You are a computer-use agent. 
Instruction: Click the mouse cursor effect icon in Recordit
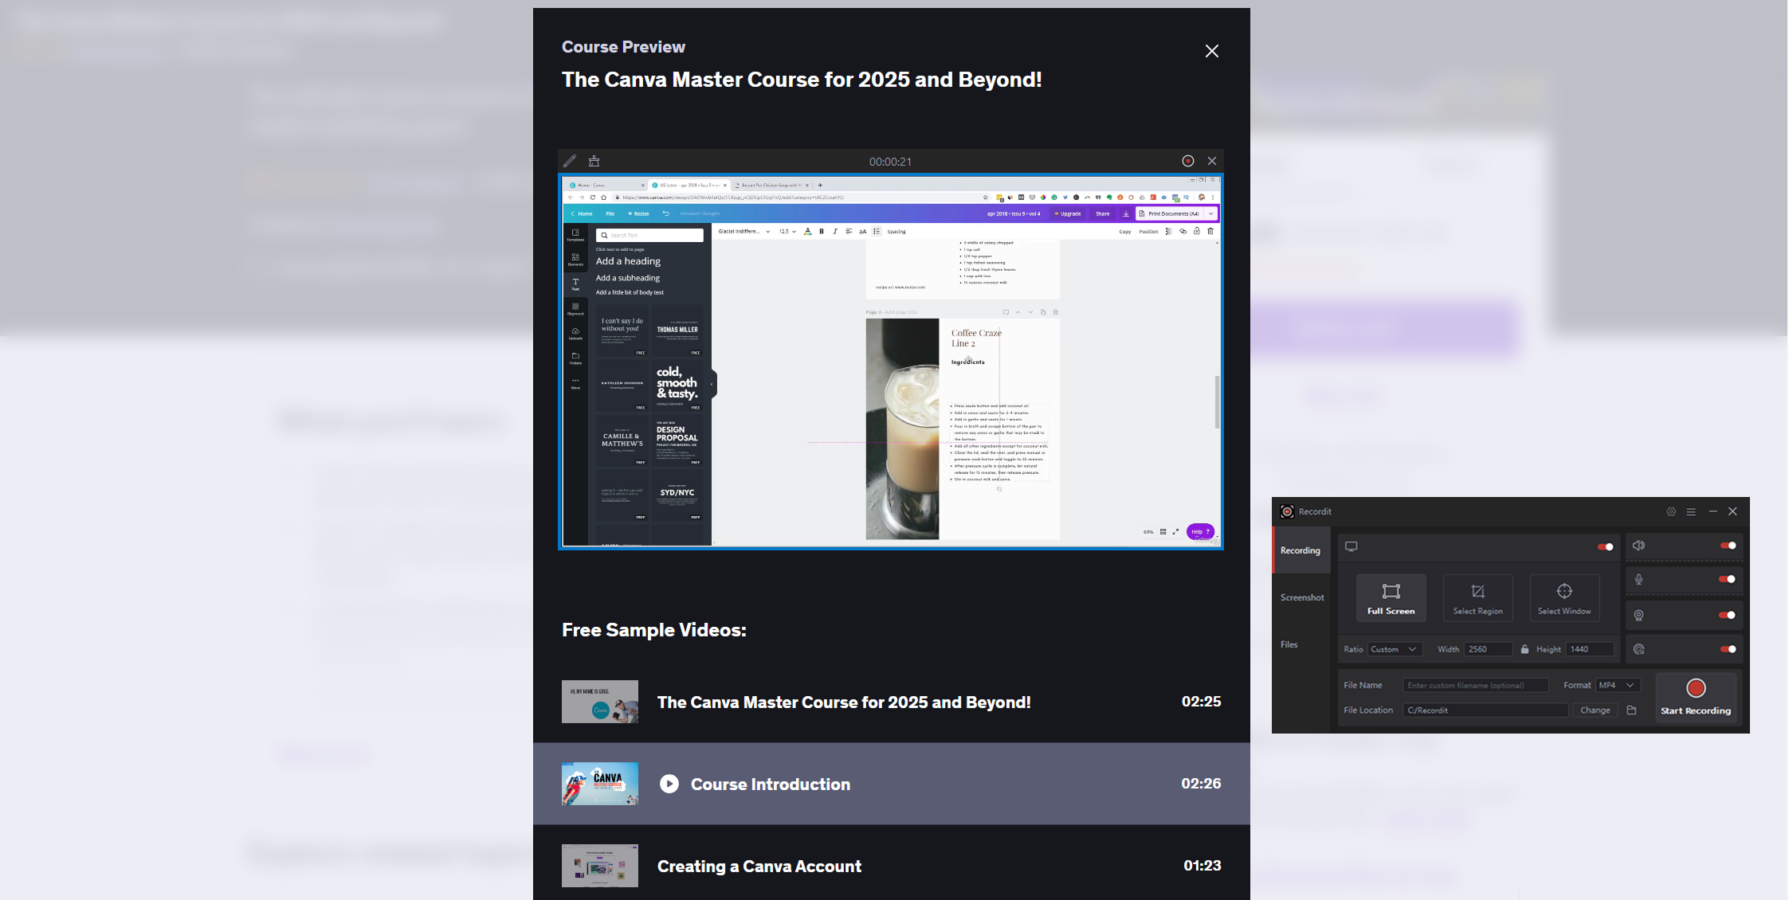pos(1638,649)
